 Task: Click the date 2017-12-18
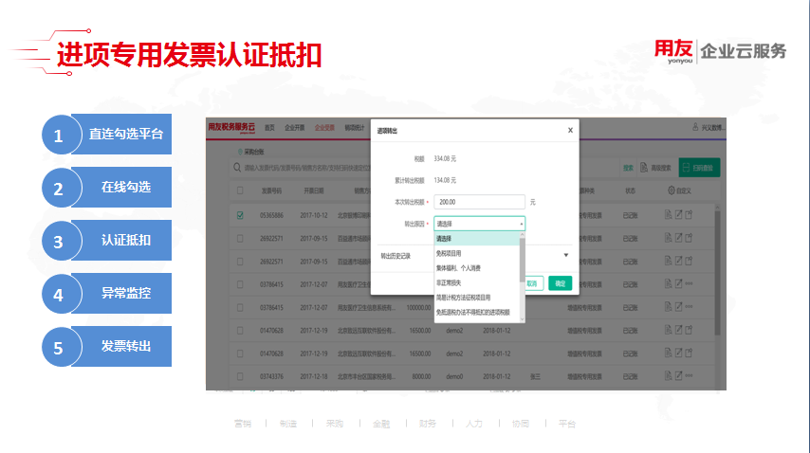[314, 376]
